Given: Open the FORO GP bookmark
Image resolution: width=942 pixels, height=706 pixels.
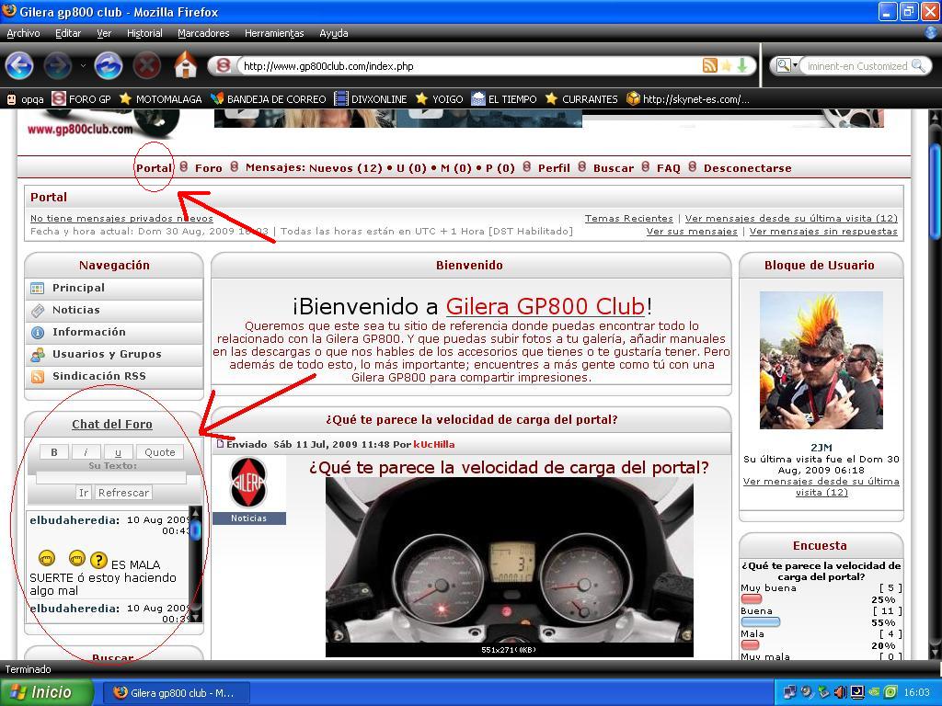Looking at the screenshot, I should pyautogui.click(x=82, y=99).
